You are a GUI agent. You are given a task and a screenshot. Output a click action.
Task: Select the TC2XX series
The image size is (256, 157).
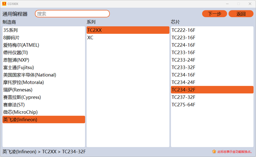[x=94, y=30]
